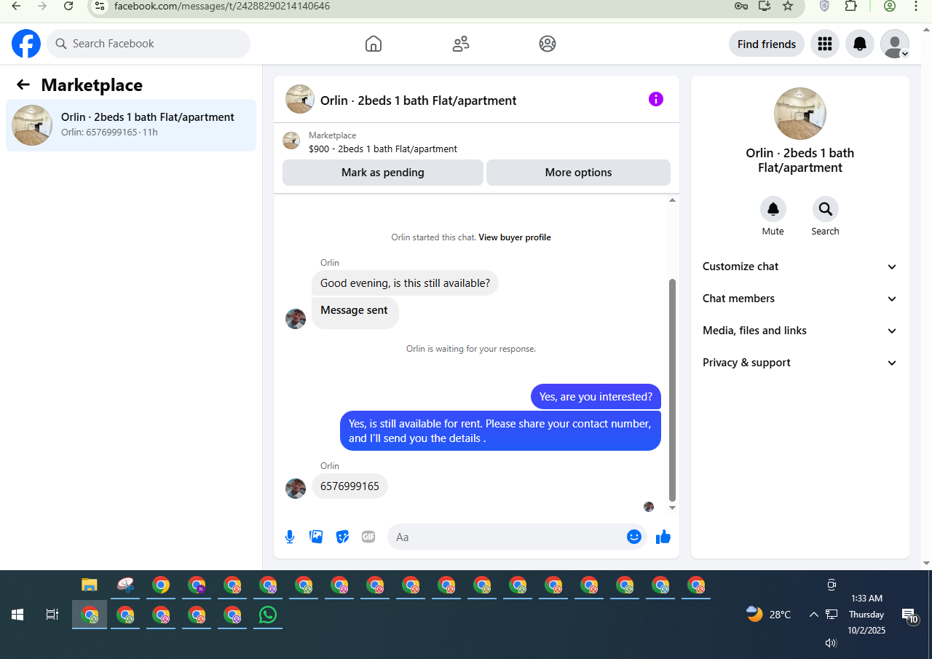Go to the Home feed icon
The image size is (932, 659).
(x=373, y=44)
